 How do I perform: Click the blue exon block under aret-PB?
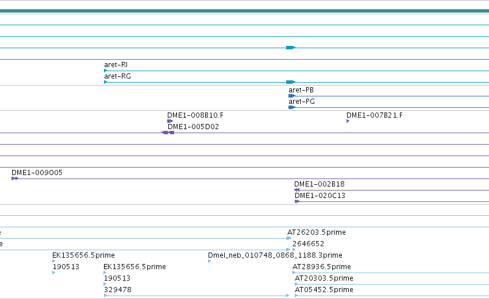point(292,96)
